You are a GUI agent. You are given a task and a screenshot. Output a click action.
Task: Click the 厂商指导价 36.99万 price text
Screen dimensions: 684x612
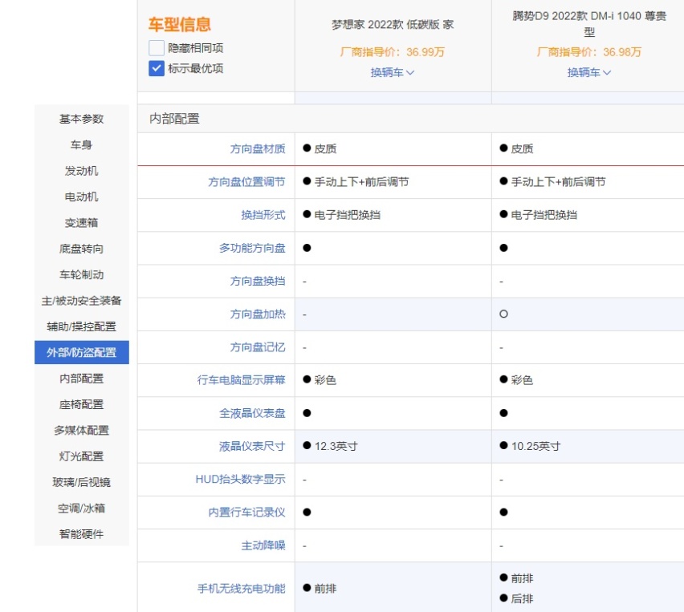(392, 52)
